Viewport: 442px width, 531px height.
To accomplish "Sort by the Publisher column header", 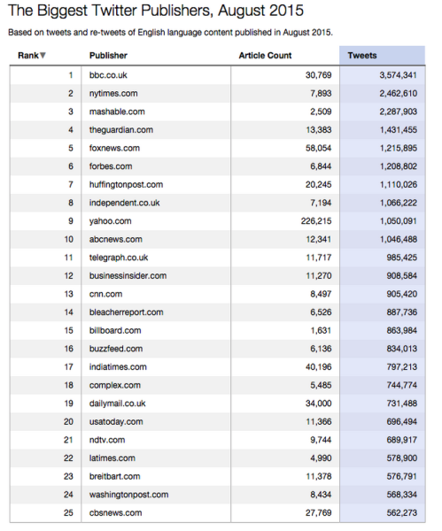I will coord(108,56).
